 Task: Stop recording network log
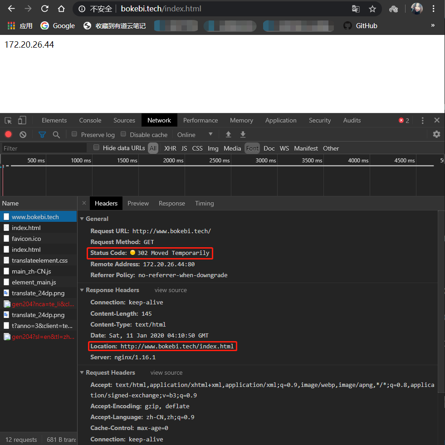tap(9, 135)
